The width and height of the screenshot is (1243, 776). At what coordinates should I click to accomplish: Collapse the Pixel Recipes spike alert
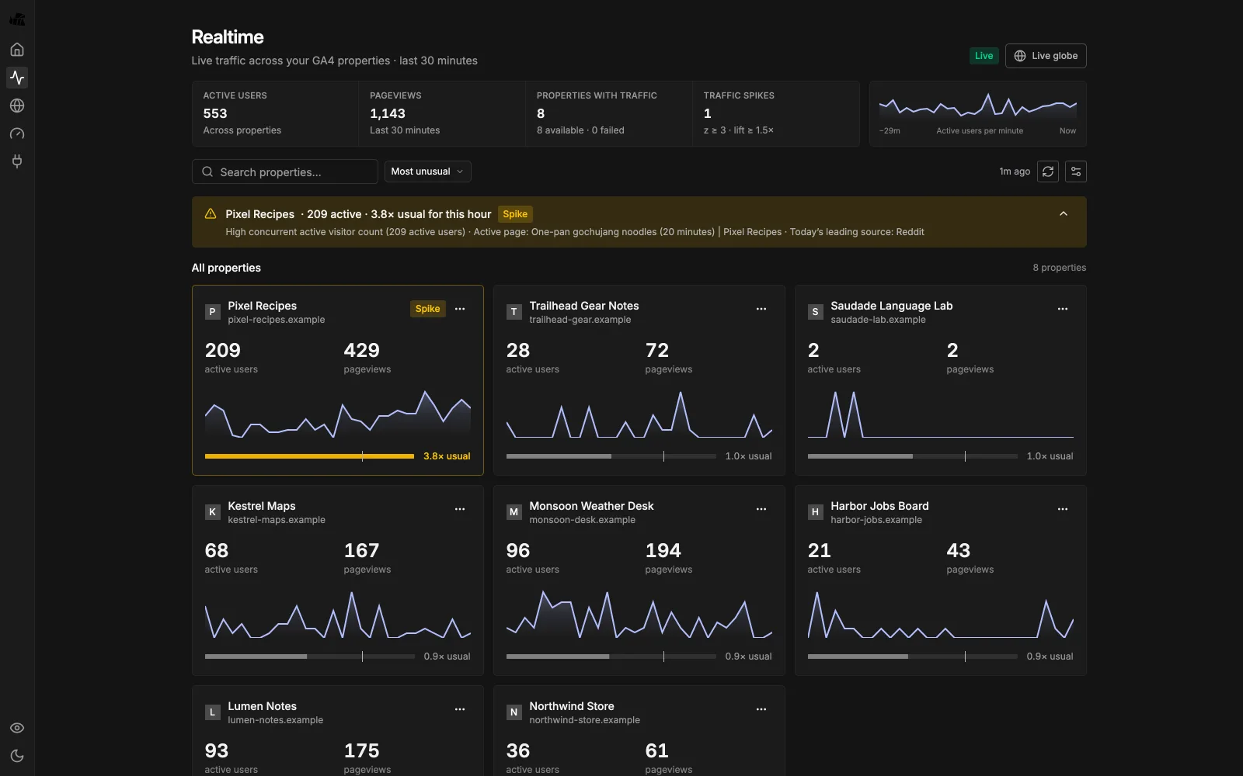point(1064,214)
